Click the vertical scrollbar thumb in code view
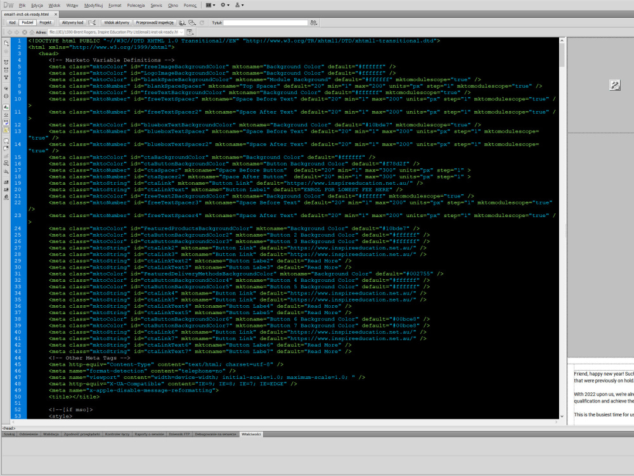 click(x=562, y=55)
